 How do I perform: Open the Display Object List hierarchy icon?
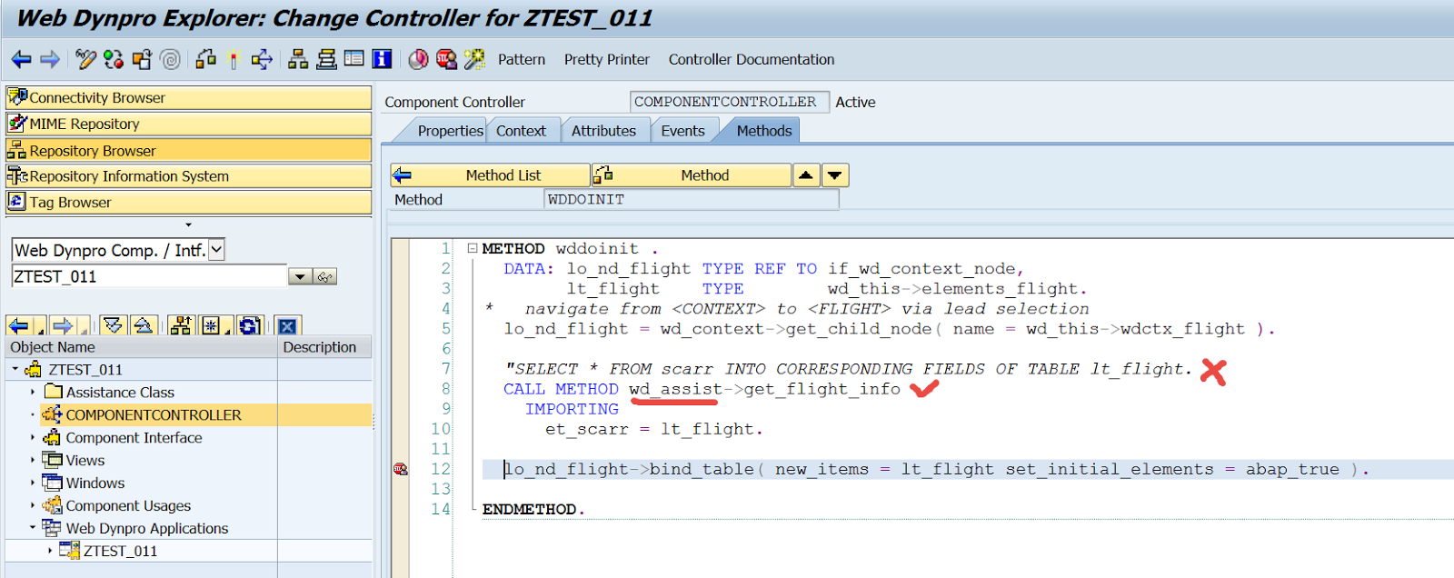pos(298,60)
